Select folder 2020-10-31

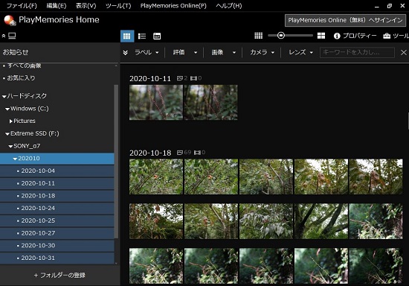[x=57, y=258]
